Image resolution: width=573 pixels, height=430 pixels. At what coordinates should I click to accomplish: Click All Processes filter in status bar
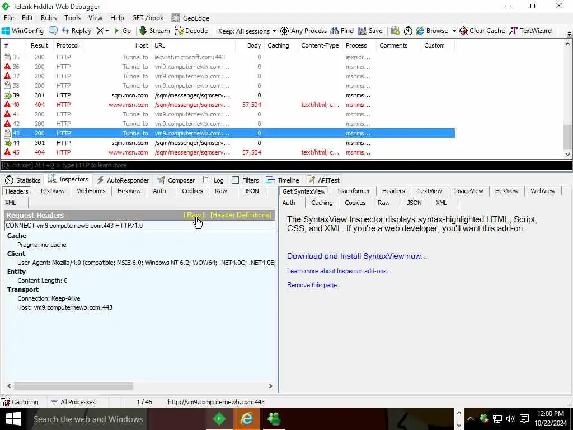[73, 402]
